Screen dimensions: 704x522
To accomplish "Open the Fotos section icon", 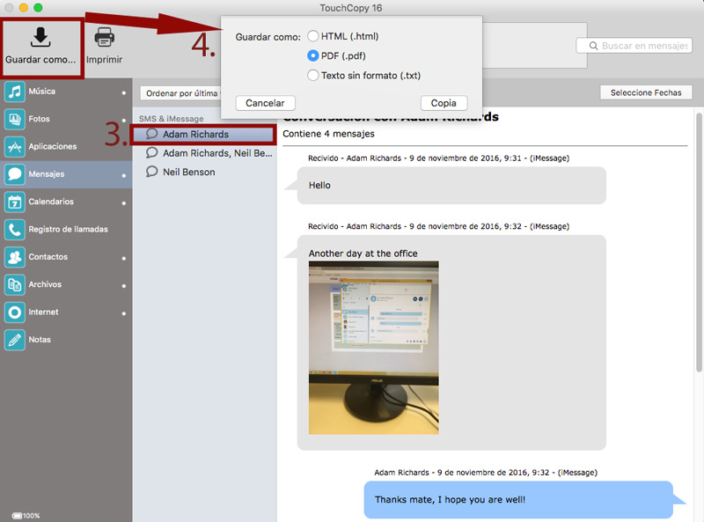I will pyautogui.click(x=14, y=119).
